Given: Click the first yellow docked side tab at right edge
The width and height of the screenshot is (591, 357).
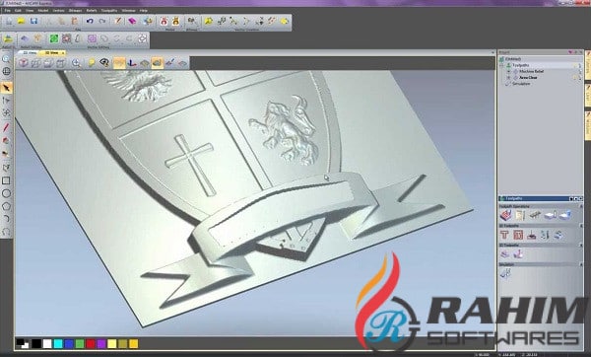Looking at the screenshot, I should tap(588, 65).
